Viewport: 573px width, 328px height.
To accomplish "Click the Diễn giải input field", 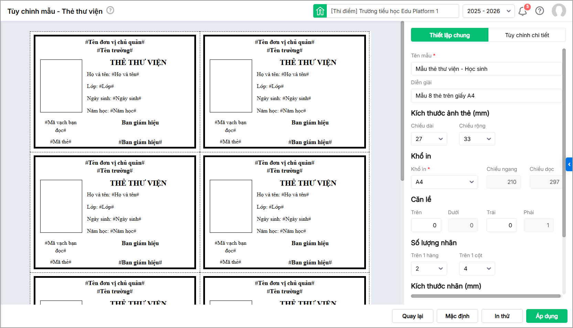I will pos(486,96).
